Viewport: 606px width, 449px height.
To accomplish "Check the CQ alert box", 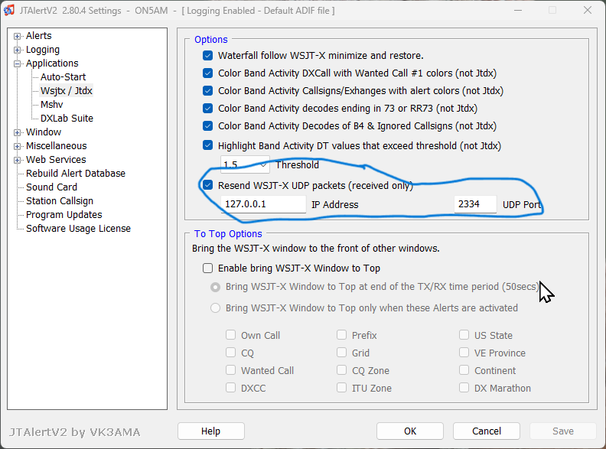I will click(231, 353).
